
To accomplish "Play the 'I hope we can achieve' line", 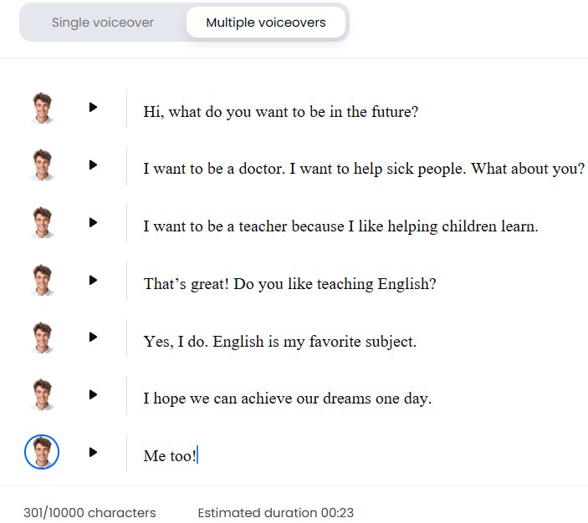I will (93, 394).
